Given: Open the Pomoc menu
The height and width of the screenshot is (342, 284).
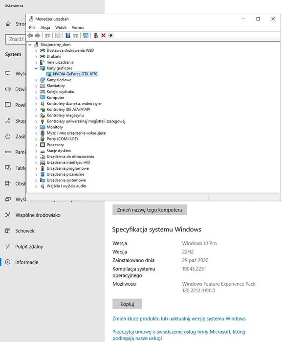Looking at the screenshot, I should [x=78, y=27].
